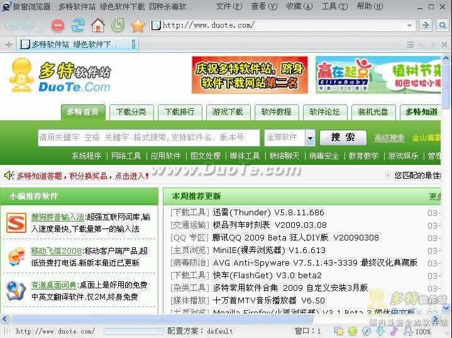This screenshot has height=338, width=452.
Task: Switch to the 下载排行 site tab
Action: pyautogui.click(x=180, y=112)
